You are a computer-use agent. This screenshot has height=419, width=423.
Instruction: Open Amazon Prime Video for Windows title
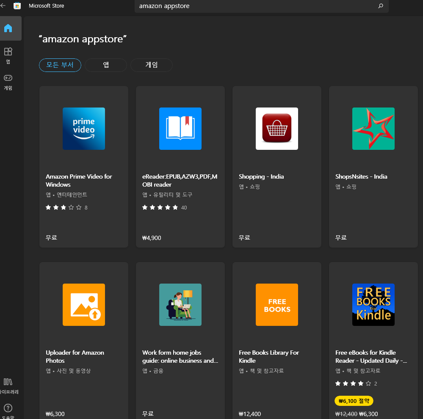[x=79, y=180]
